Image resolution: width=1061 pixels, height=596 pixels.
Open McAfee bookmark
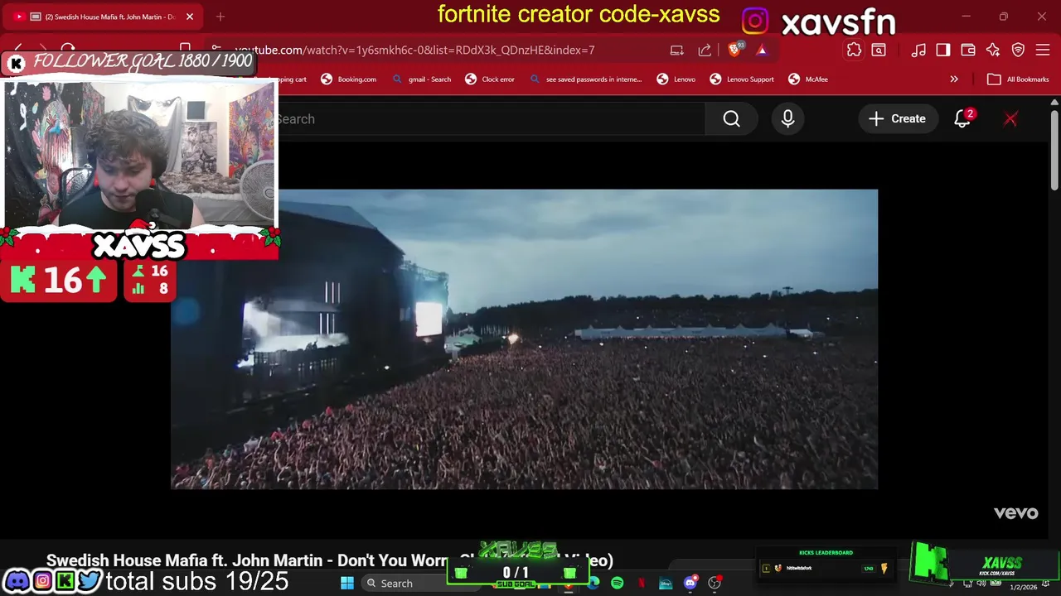(808, 79)
